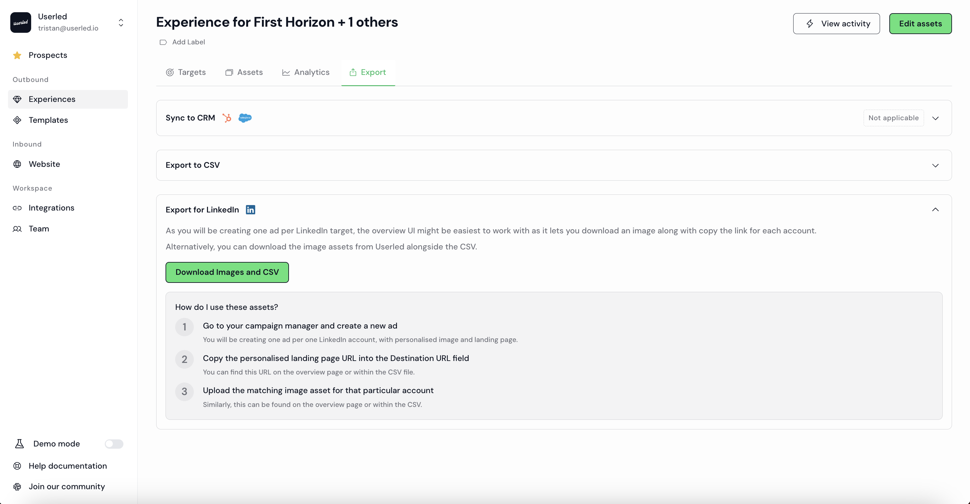This screenshot has height=504, width=970.
Task: Collapse the Export for LinkedIn section
Action: coord(935,210)
